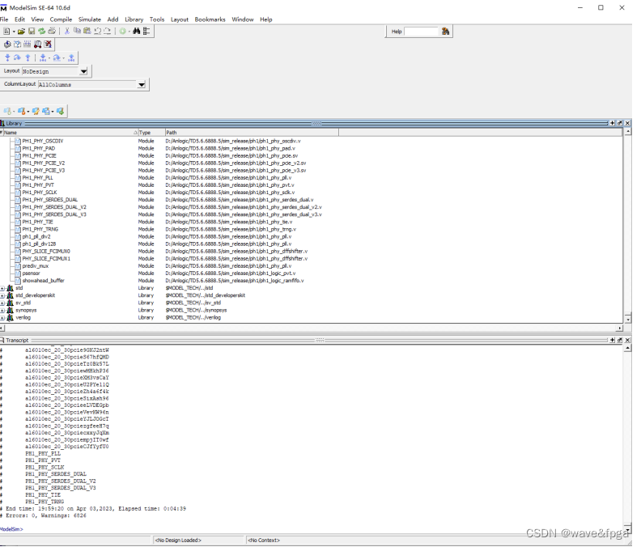Focus the Help search input field
This screenshot has height=547, width=641.
pyautogui.click(x=421, y=32)
